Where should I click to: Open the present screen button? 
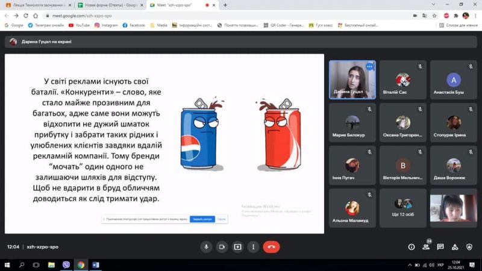click(237, 247)
